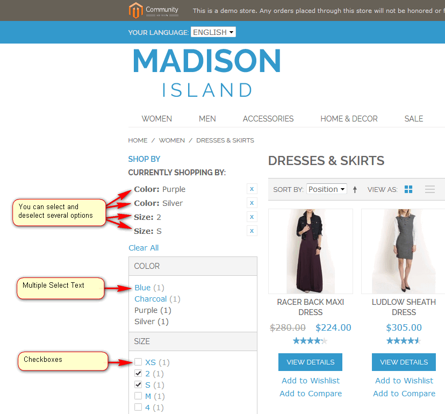Click Ludlow Sheath Dress star rating
This screenshot has height=414, width=445.
click(x=404, y=340)
